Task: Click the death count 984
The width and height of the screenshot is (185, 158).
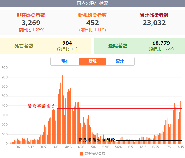Action: point(67,43)
